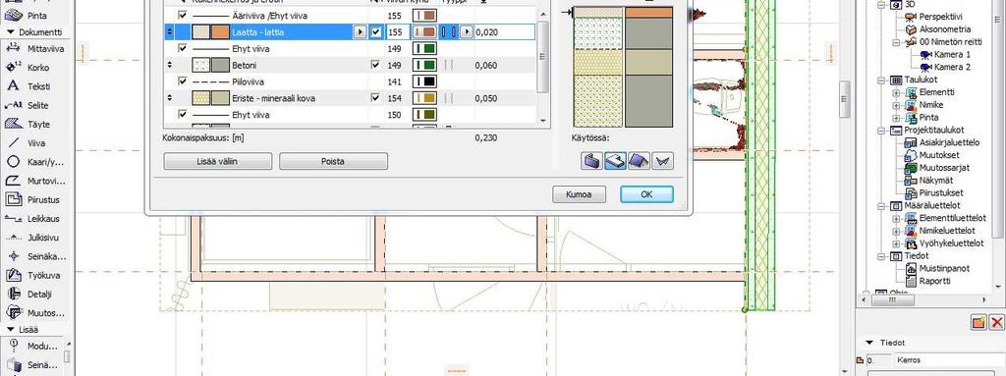
Task: Click the Lisää väliin button
Action: tap(217, 161)
